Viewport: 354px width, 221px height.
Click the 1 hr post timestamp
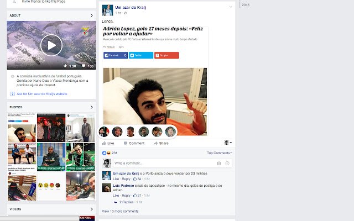tap(118, 13)
